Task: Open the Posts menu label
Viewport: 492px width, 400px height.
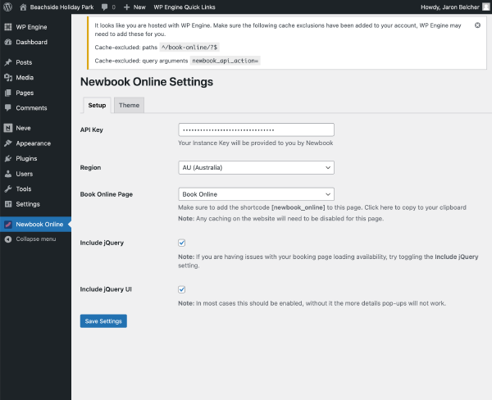Action: pyautogui.click(x=24, y=62)
